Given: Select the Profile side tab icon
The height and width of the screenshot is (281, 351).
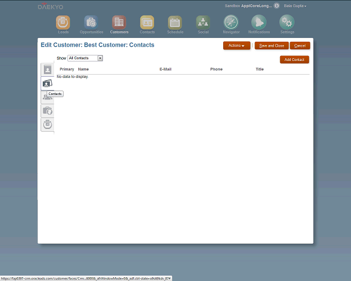Looking at the screenshot, I should click(x=48, y=70).
